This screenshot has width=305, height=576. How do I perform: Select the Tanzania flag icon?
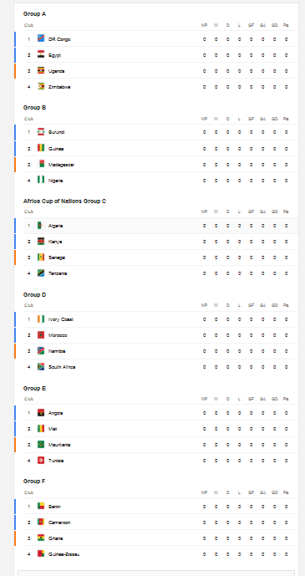[41, 273]
